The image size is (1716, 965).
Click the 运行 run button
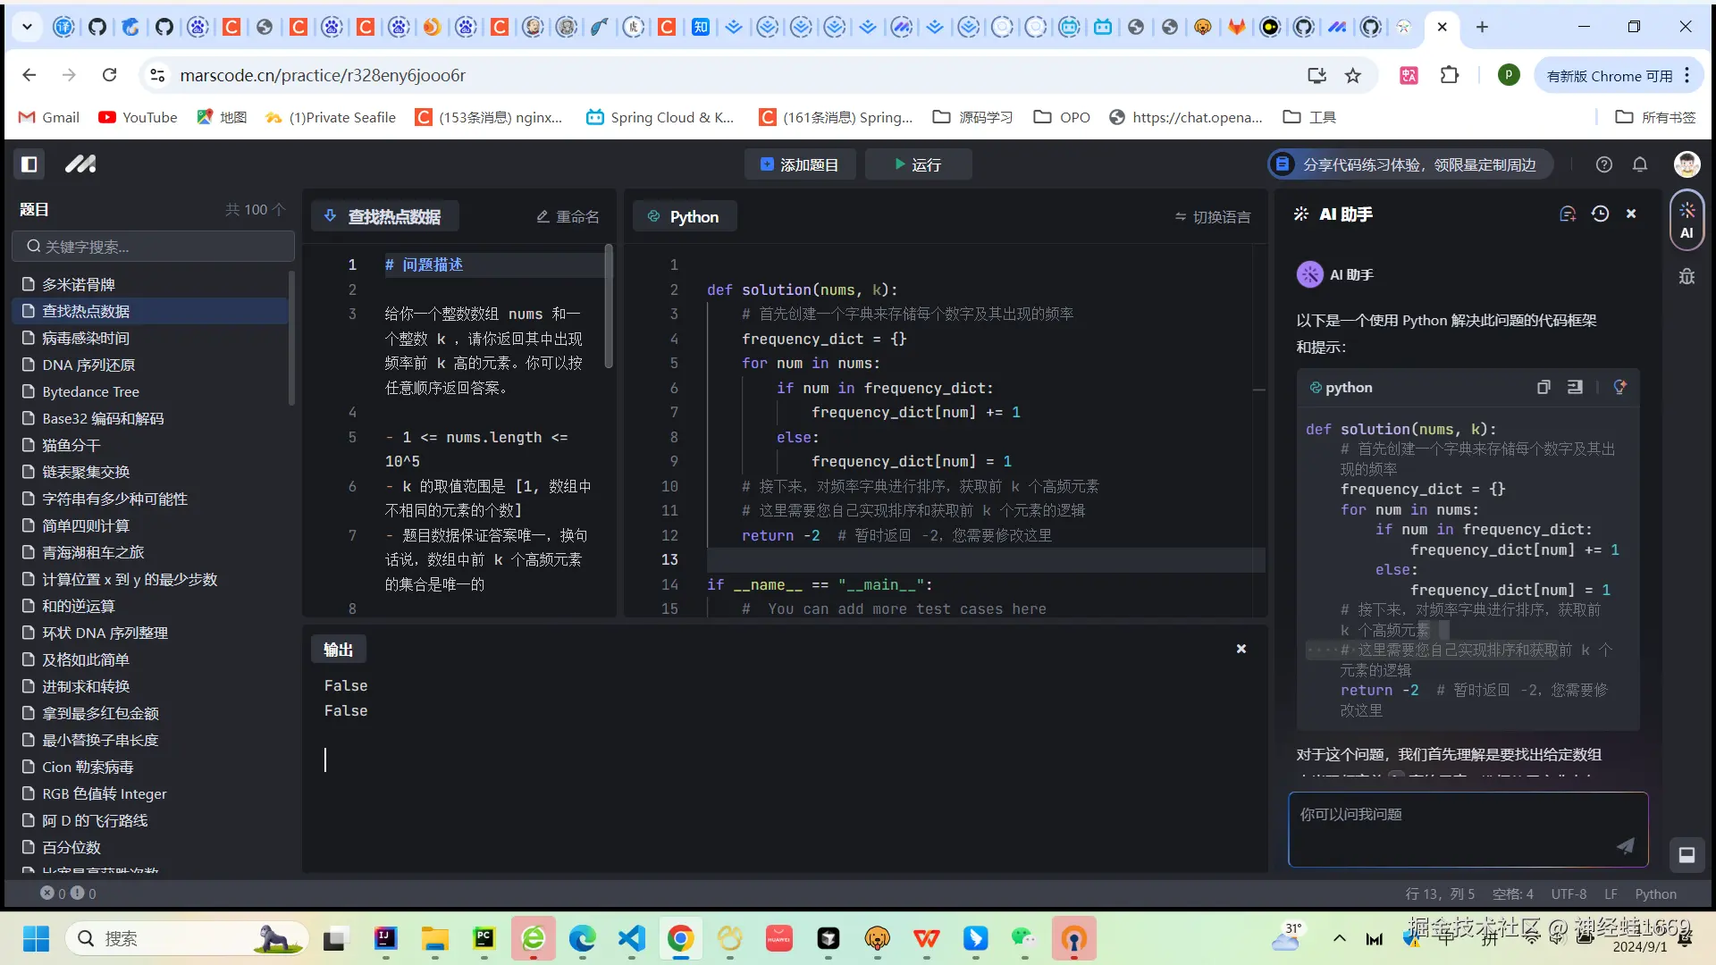(918, 164)
